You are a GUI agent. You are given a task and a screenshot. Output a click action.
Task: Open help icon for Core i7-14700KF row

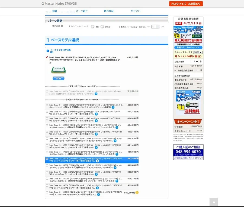click(117, 154)
